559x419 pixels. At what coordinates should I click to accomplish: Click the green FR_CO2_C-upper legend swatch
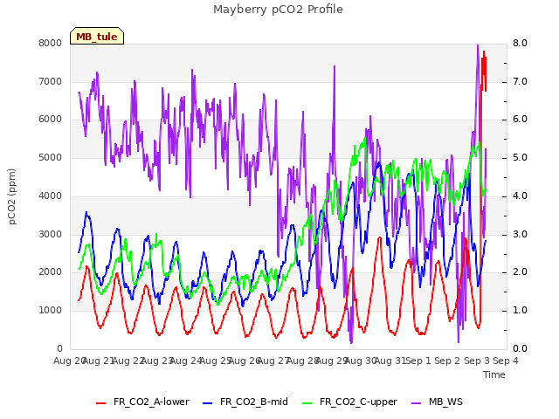click(x=307, y=403)
